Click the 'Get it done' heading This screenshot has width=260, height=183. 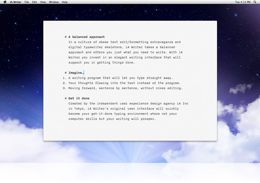[x=79, y=98]
